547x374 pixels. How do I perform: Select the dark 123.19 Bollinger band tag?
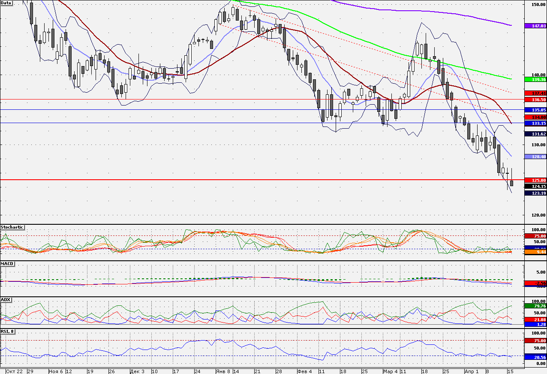(535, 193)
